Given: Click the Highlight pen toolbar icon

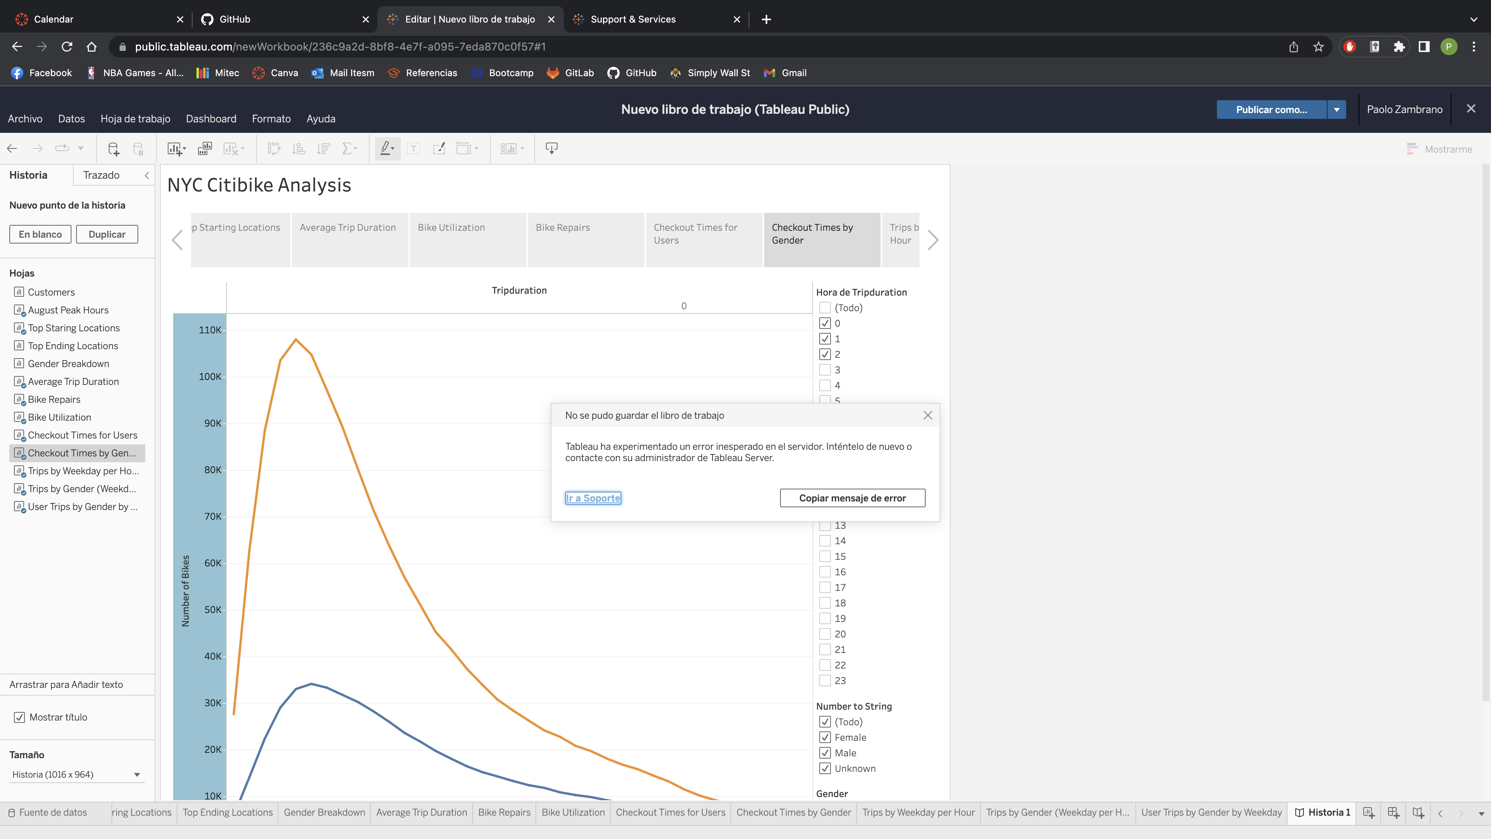Looking at the screenshot, I should (386, 149).
